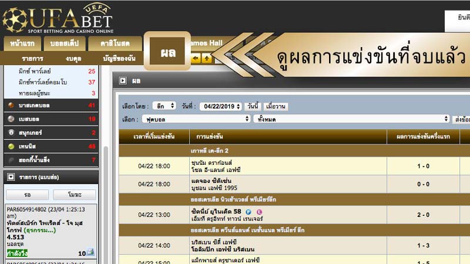Open the ฟุตบอล sport dropdown

(x=196, y=119)
